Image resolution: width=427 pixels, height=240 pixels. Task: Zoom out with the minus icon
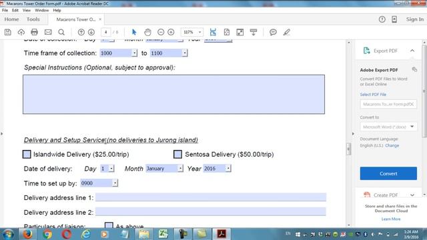[x=161, y=32]
